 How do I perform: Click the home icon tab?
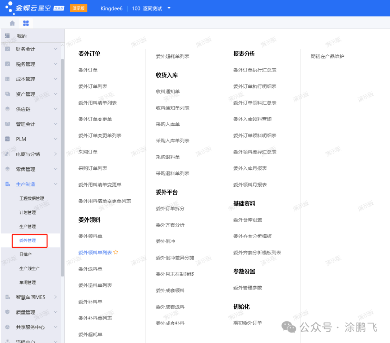click(x=12, y=23)
